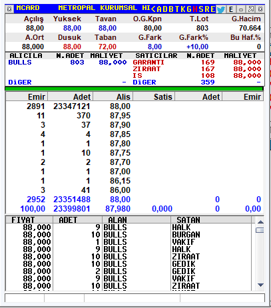Click the bid-side Adet column header
Screen dimensions: 271x308
coord(71,97)
